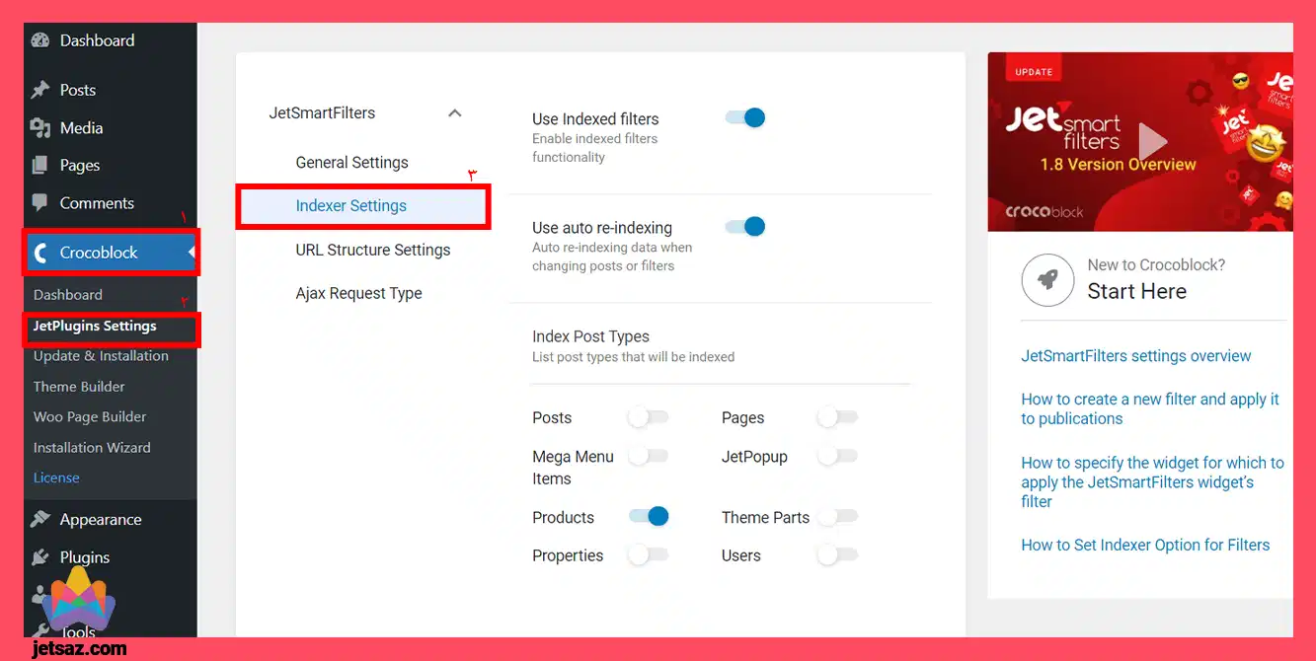Open Woo Page Builder submenu item
Image resolution: width=1316 pixels, height=661 pixels.
90,417
